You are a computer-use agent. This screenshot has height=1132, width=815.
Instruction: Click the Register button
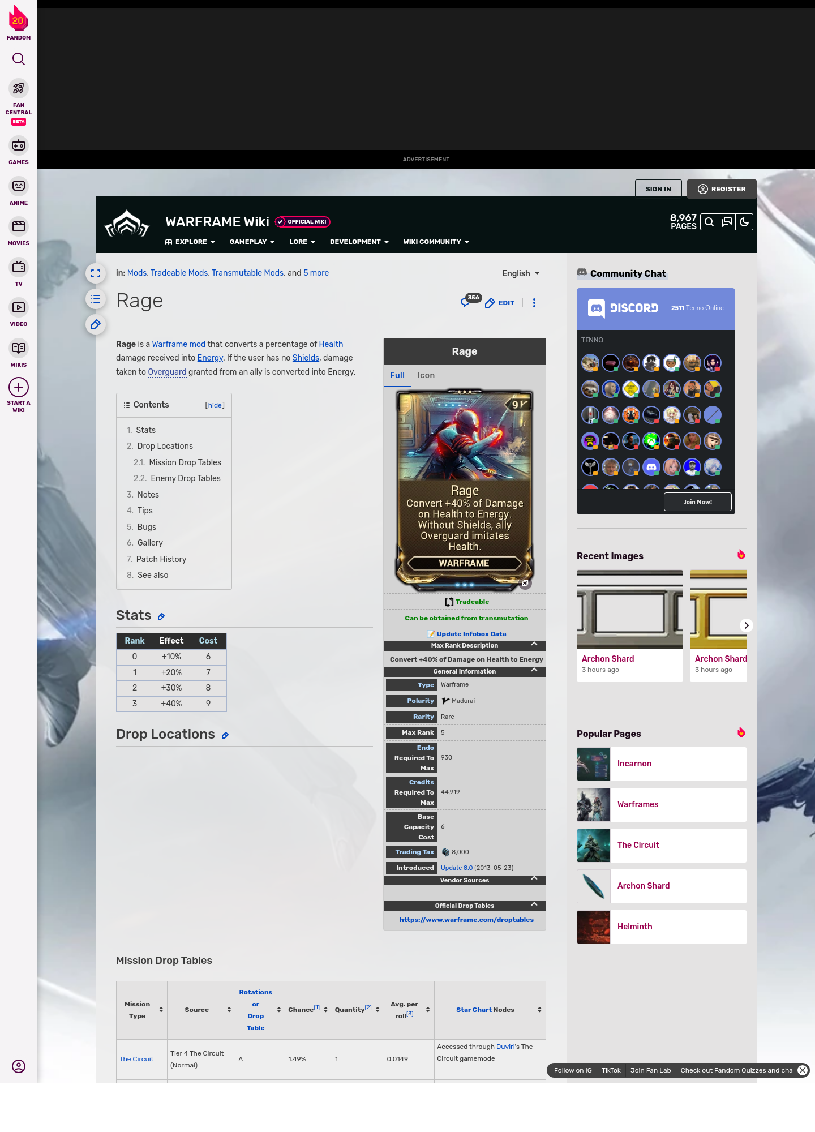[722, 189]
